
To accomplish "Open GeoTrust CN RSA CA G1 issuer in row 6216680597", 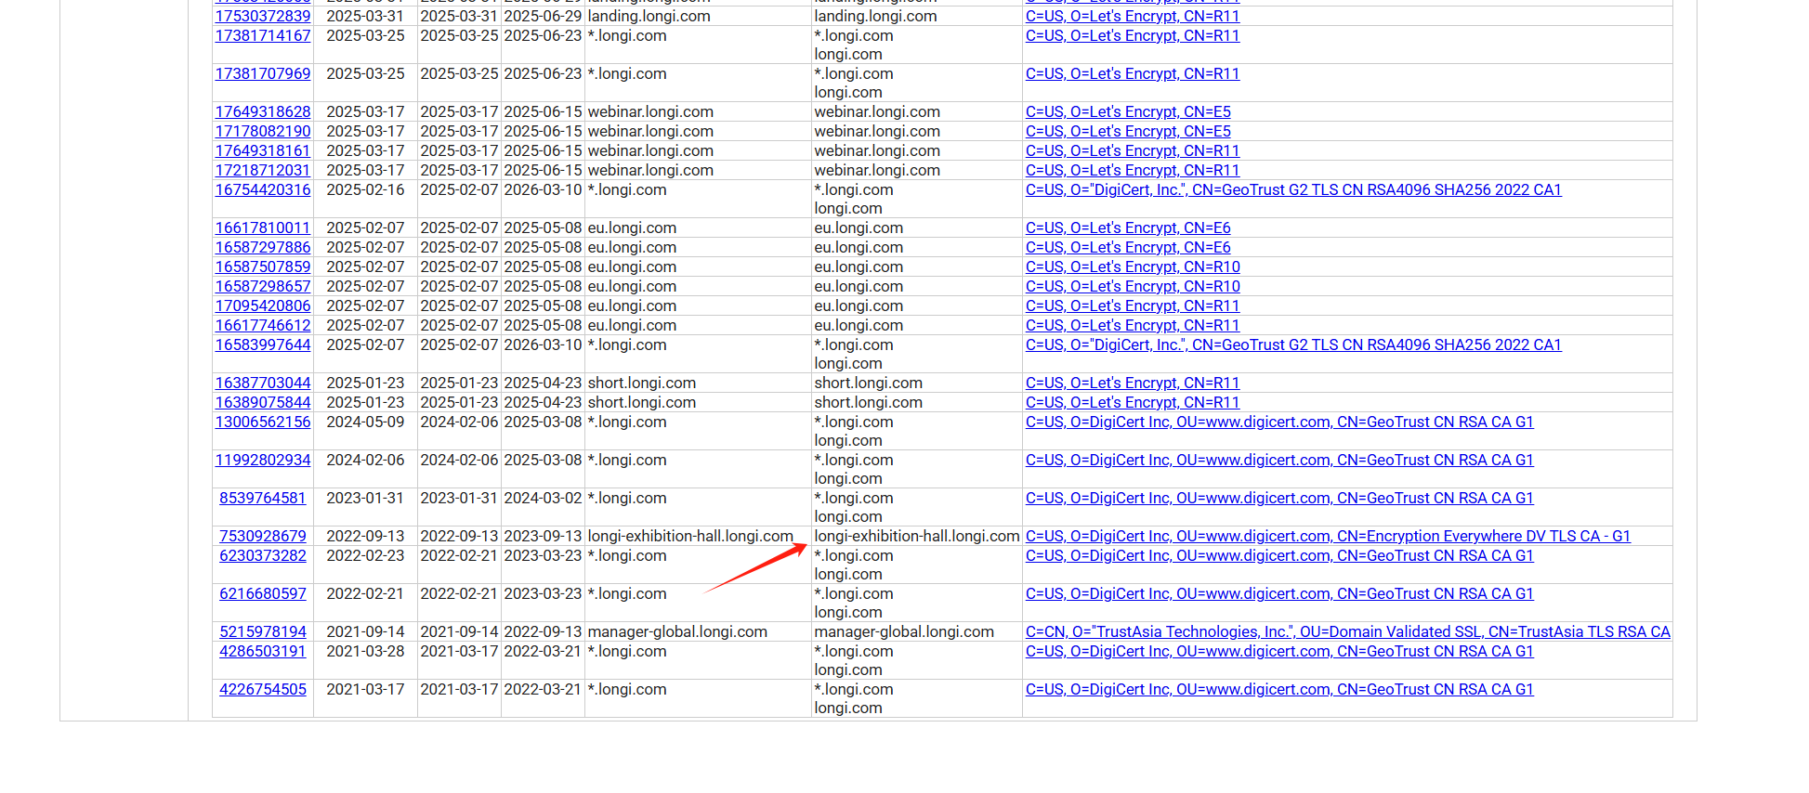I will click(1279, 593).
